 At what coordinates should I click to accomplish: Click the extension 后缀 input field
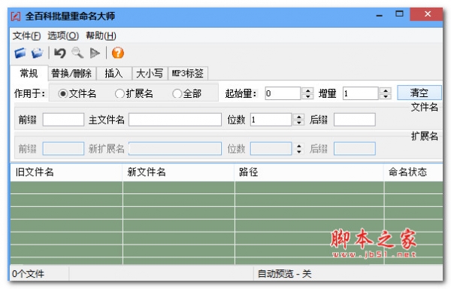pyautogui.click(x=354, y=148)
